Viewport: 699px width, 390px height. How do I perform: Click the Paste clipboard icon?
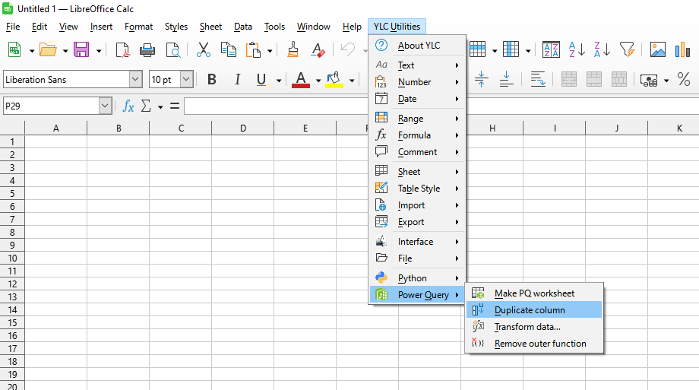pos(253,49)
